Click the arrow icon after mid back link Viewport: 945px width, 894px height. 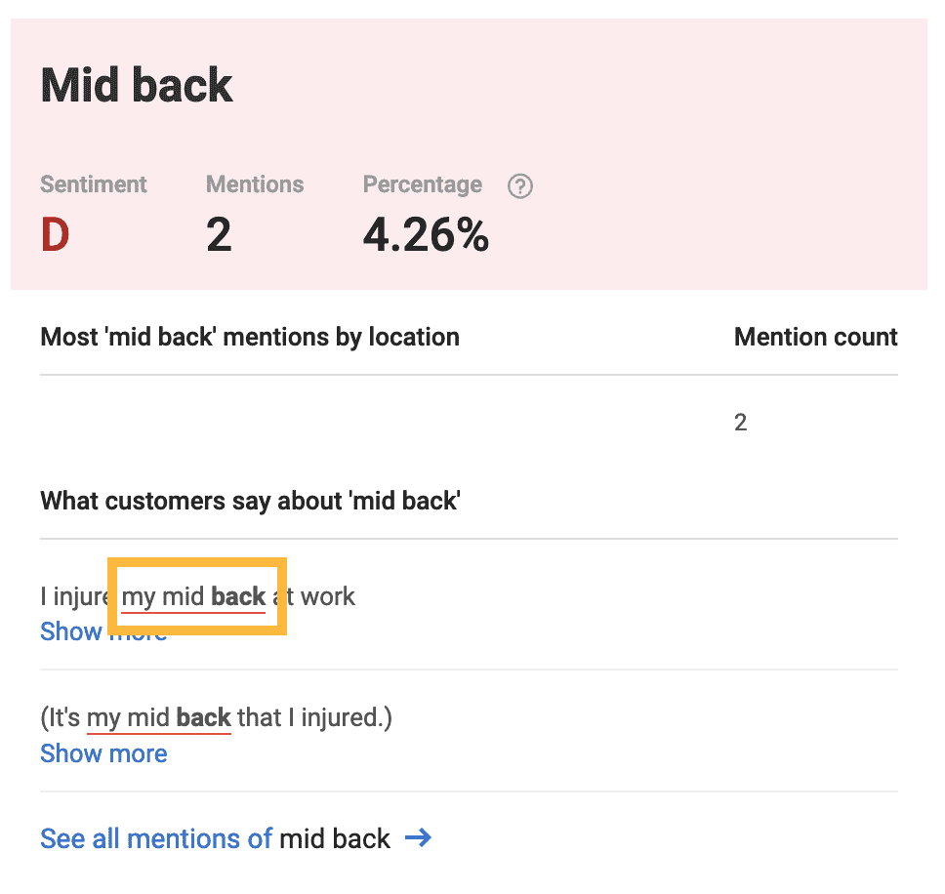[x=418, y=837]
